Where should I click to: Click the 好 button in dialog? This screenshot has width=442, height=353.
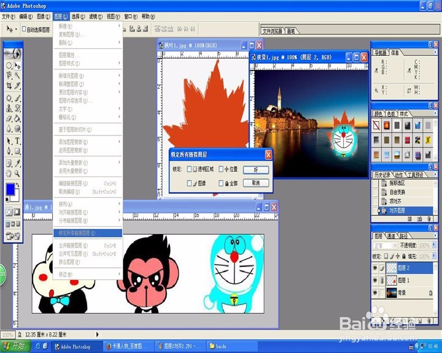255,170
